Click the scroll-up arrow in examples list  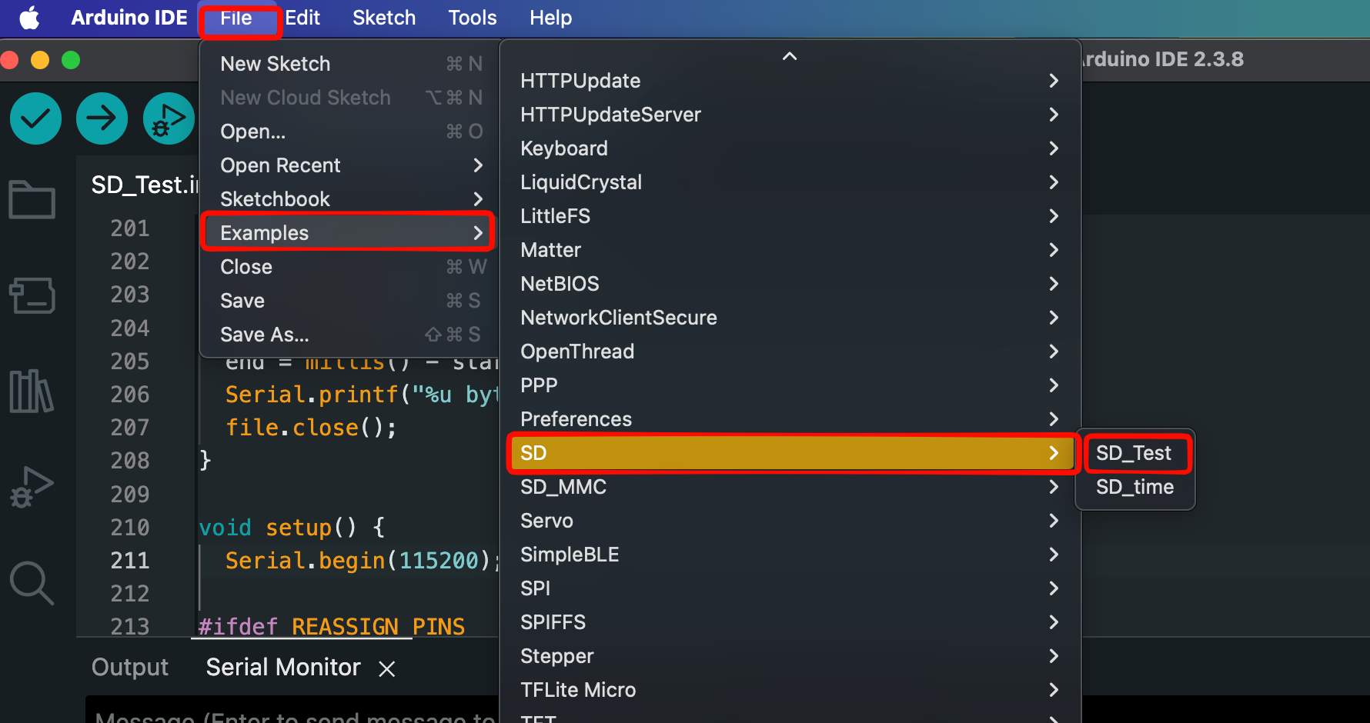pyautogui.click(x=790, y=56)
